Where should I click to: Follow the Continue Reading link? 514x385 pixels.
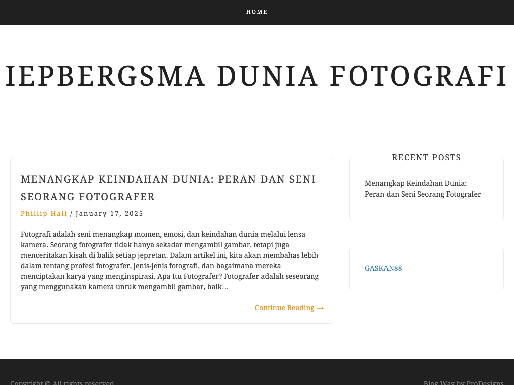pos(285,308)
